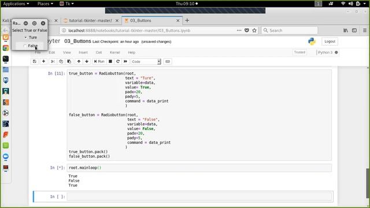
Task: Select the Ture radio button
Action: coord(25,37)
